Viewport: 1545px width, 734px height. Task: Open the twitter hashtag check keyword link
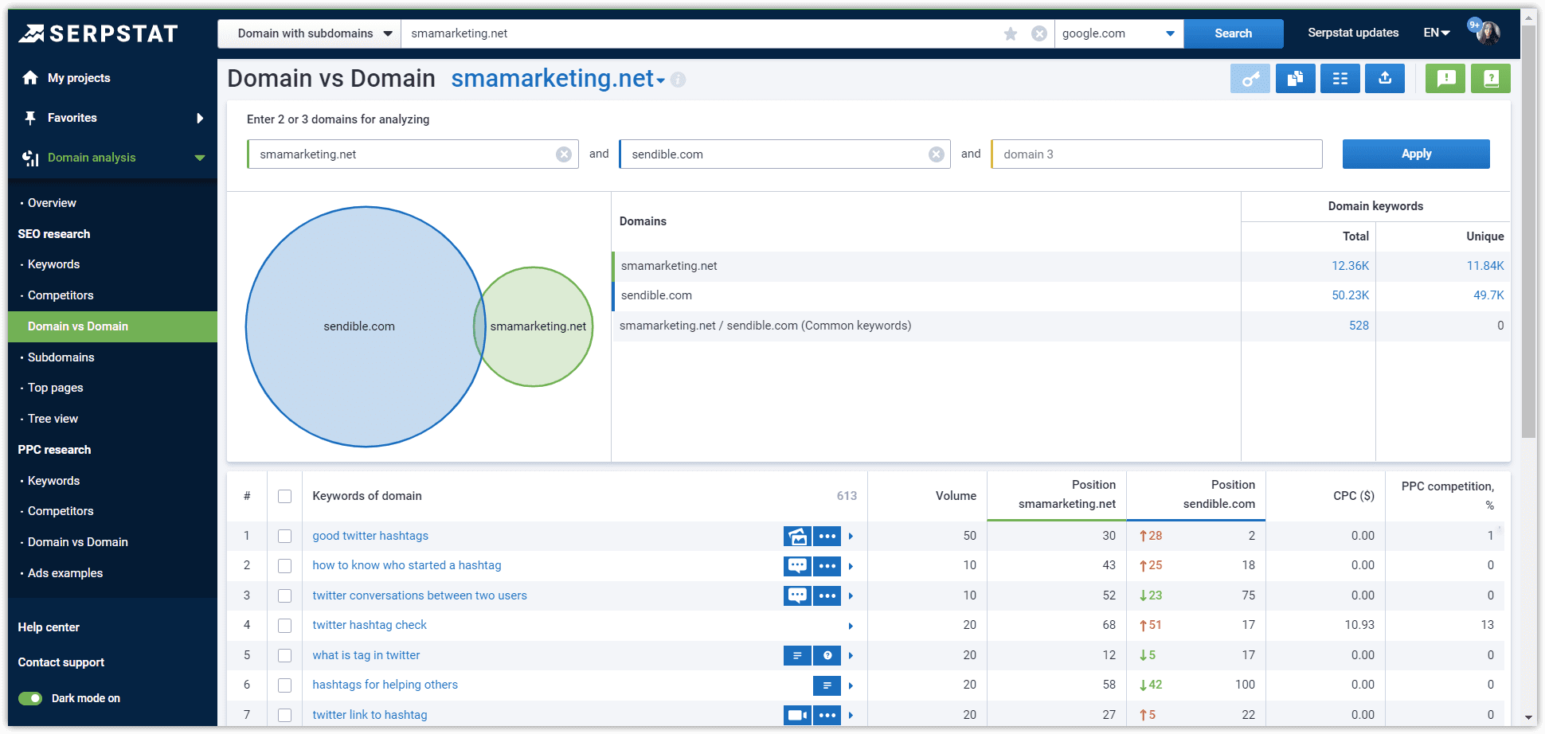[370, 625]
